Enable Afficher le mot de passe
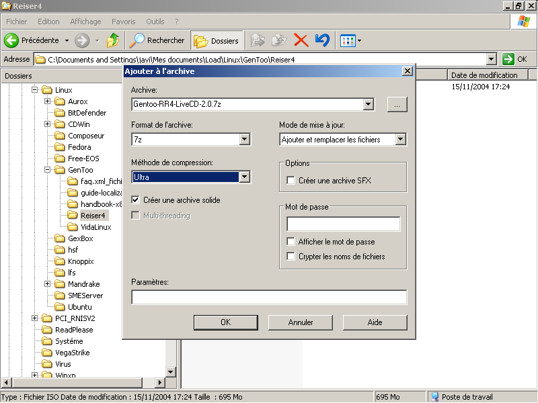538x403 pixels. coord(291,242)
